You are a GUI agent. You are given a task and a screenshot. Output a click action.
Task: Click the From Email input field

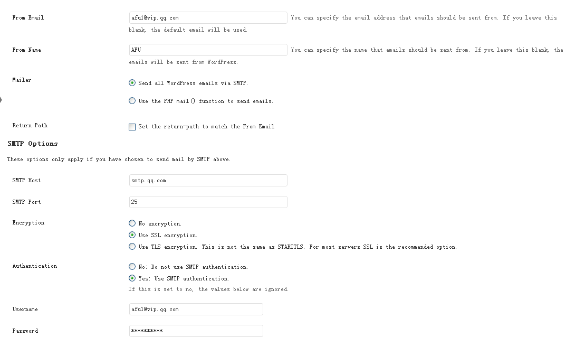point(208,18)
